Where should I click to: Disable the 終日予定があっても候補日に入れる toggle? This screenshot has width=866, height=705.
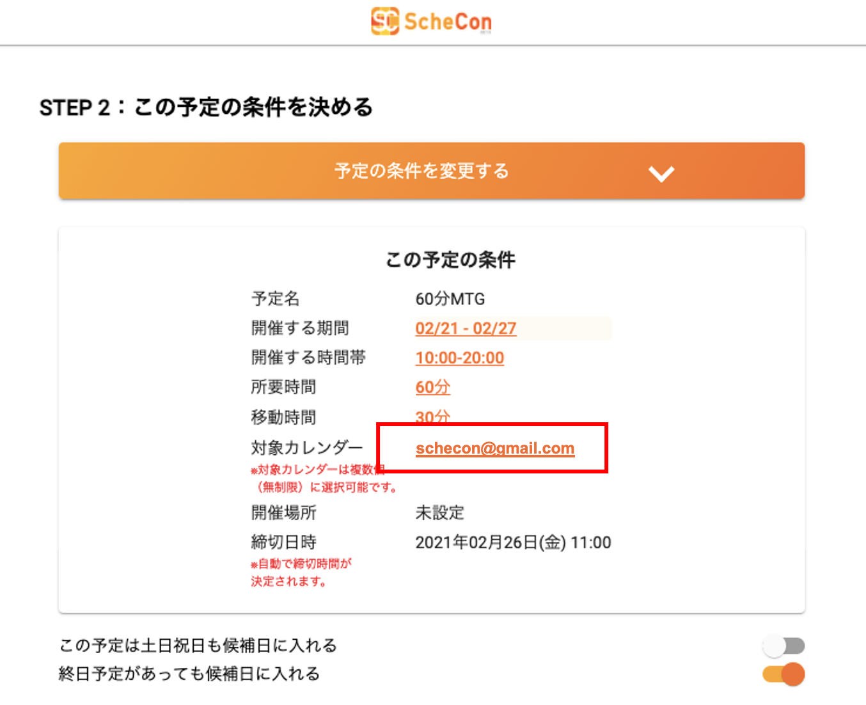pyautogui.click(x=783, y=674)
